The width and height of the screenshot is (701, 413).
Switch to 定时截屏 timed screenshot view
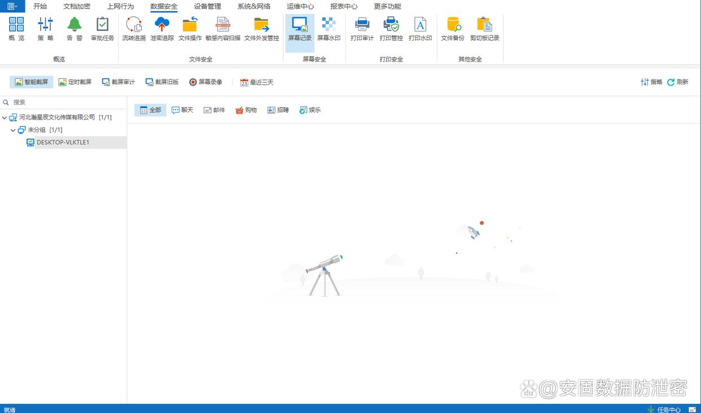75,82
